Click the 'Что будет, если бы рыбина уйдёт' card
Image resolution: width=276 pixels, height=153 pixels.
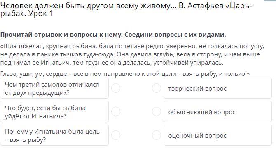point(54,112)
